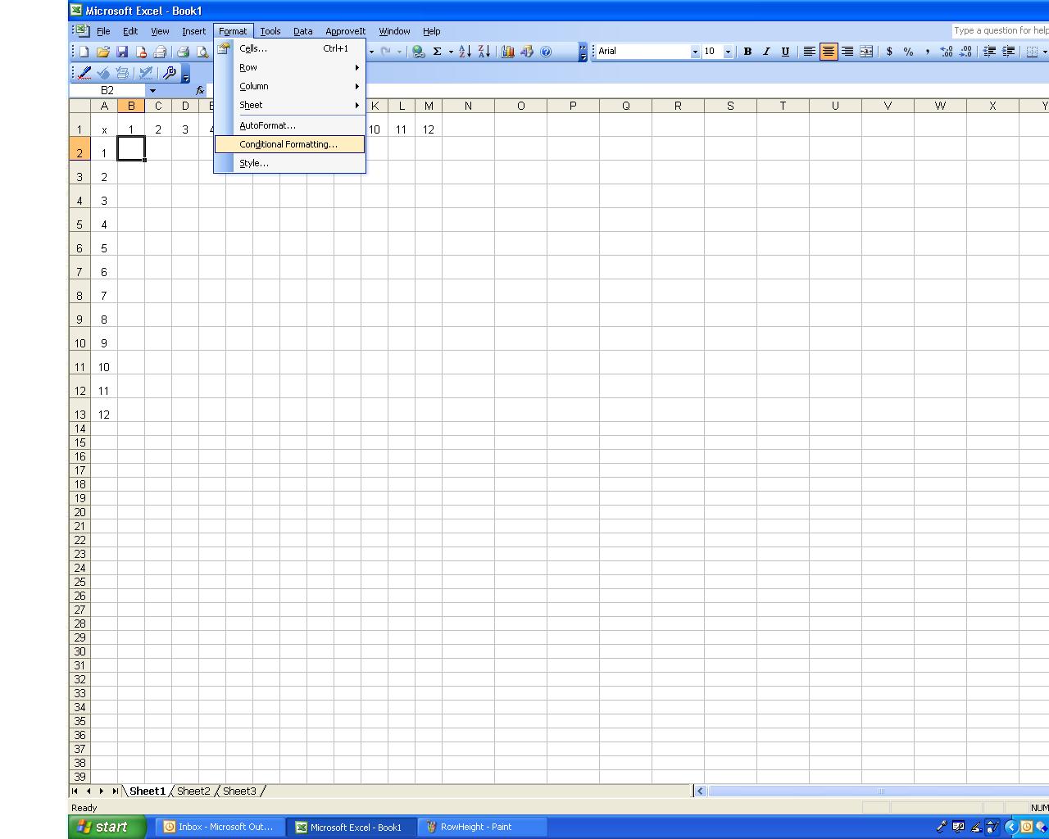This screenshot has height=839, width=1049.
Task: Choose Style... from the Format menu
Action: click(x=289, y=163)
